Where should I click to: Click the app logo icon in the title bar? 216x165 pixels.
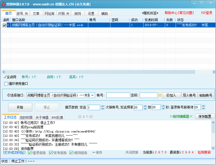coord(4,4)
